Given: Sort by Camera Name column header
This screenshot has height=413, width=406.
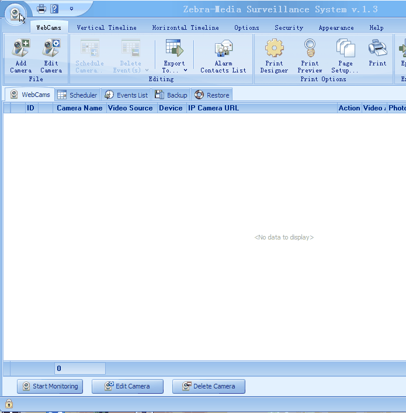Looking at the screenshot, I should tap(79, 108).
